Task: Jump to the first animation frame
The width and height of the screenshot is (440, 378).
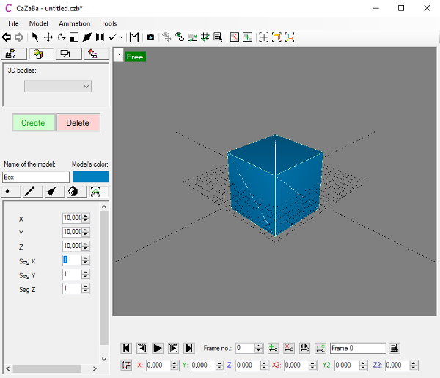Action: 126,348
